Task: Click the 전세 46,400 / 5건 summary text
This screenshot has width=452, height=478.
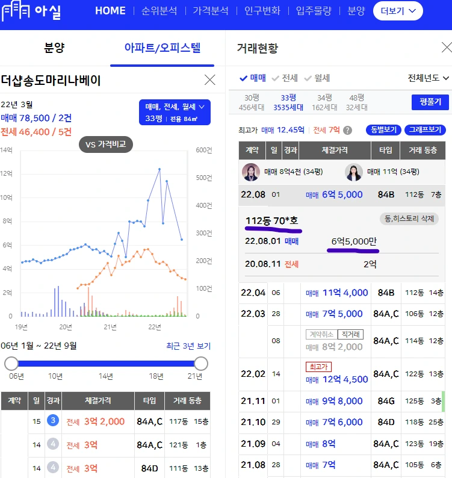Action: point(36,132)
